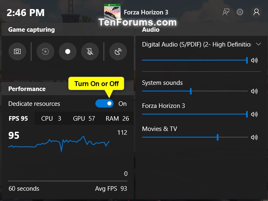
Task: Click the record last 30 seconds icon
Action: [45, 51]
